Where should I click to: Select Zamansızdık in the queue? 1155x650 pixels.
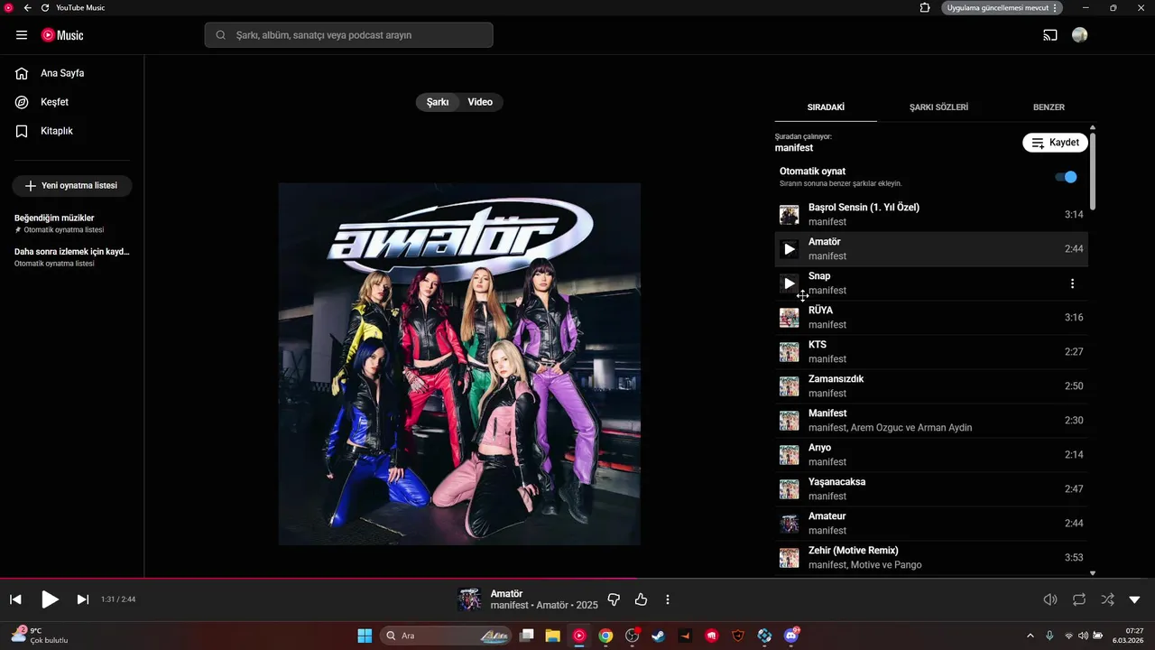(x=931, y=386)
